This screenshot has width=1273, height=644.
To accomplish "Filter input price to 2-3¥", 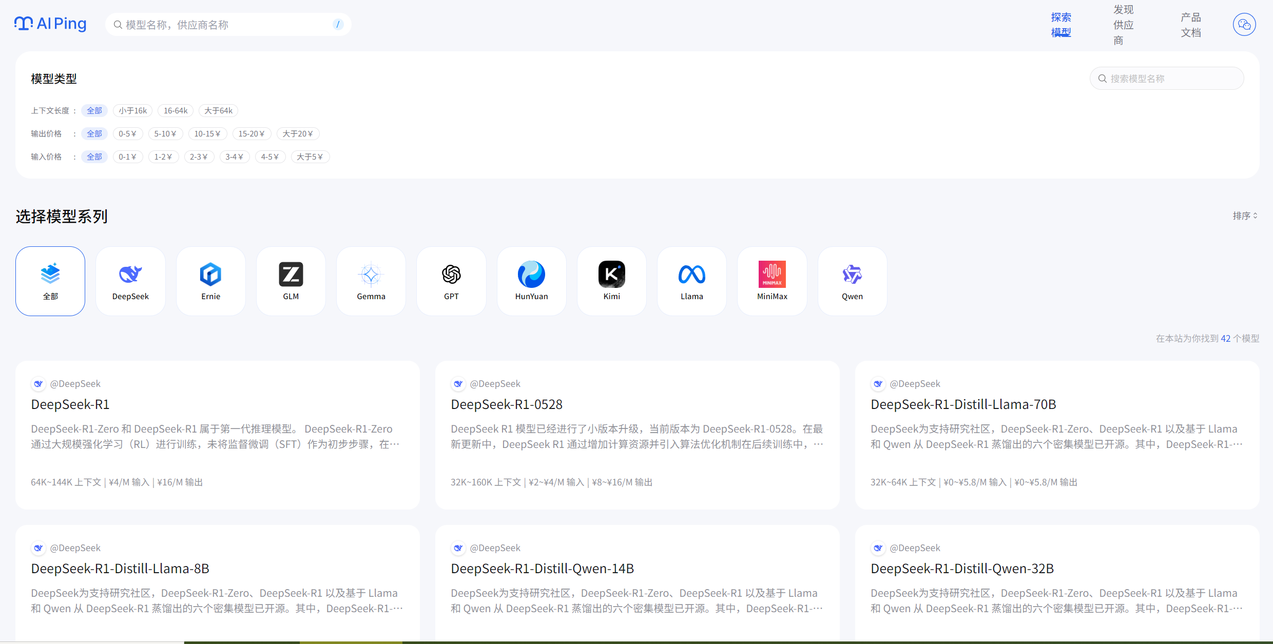I will click(x=199, y=157).
